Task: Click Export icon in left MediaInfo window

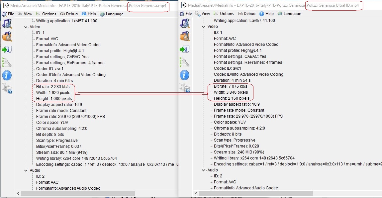Action: pyautogui.click(x=7, y=49)
